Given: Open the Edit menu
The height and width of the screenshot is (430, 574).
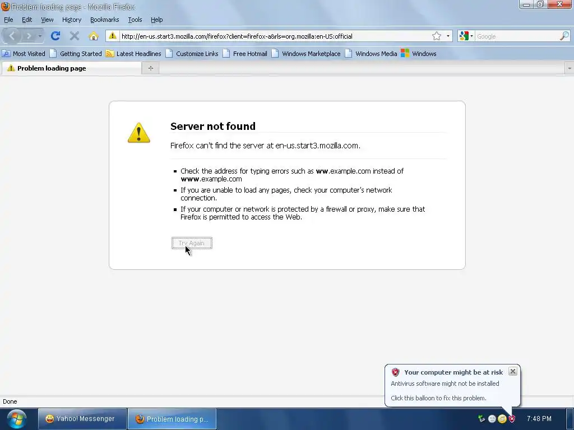Looking at the screenshot, I should (x=27, y=20).
